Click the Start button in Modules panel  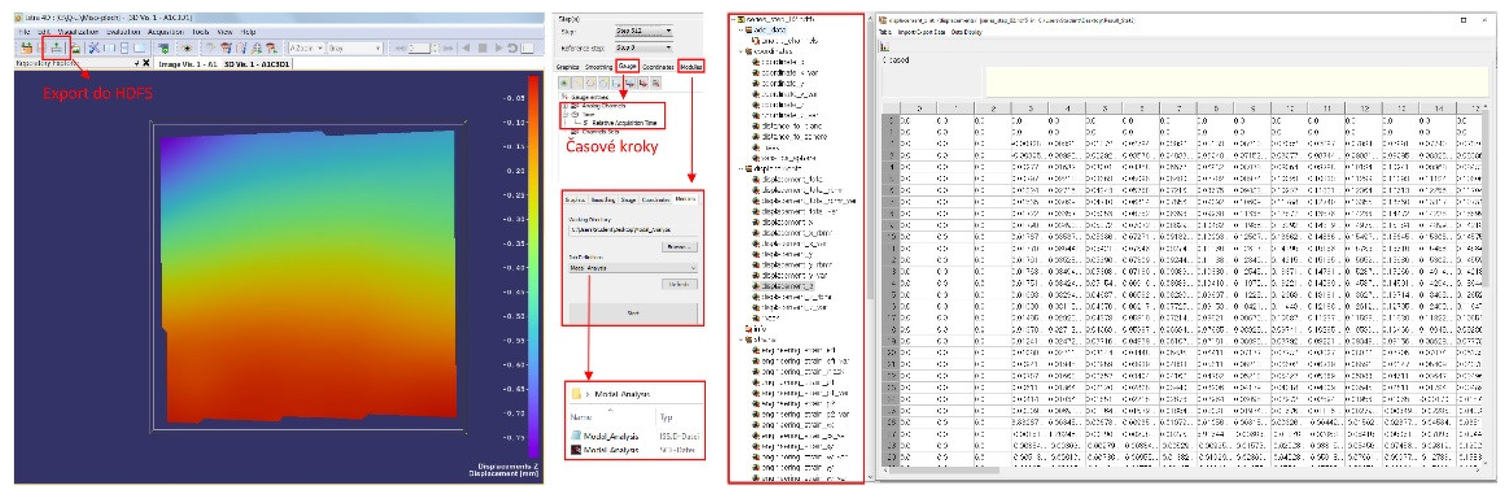(x=633, y=313)
